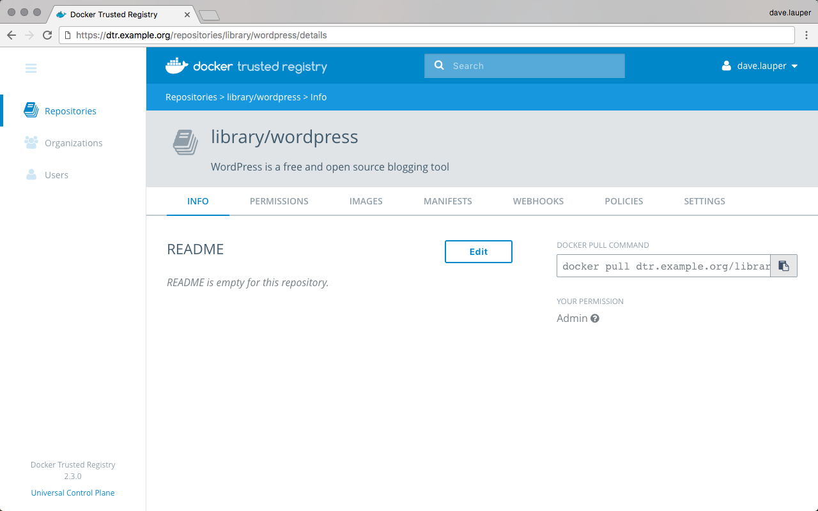Click library/wordpress in the breadcrumb

click(263, 97)
